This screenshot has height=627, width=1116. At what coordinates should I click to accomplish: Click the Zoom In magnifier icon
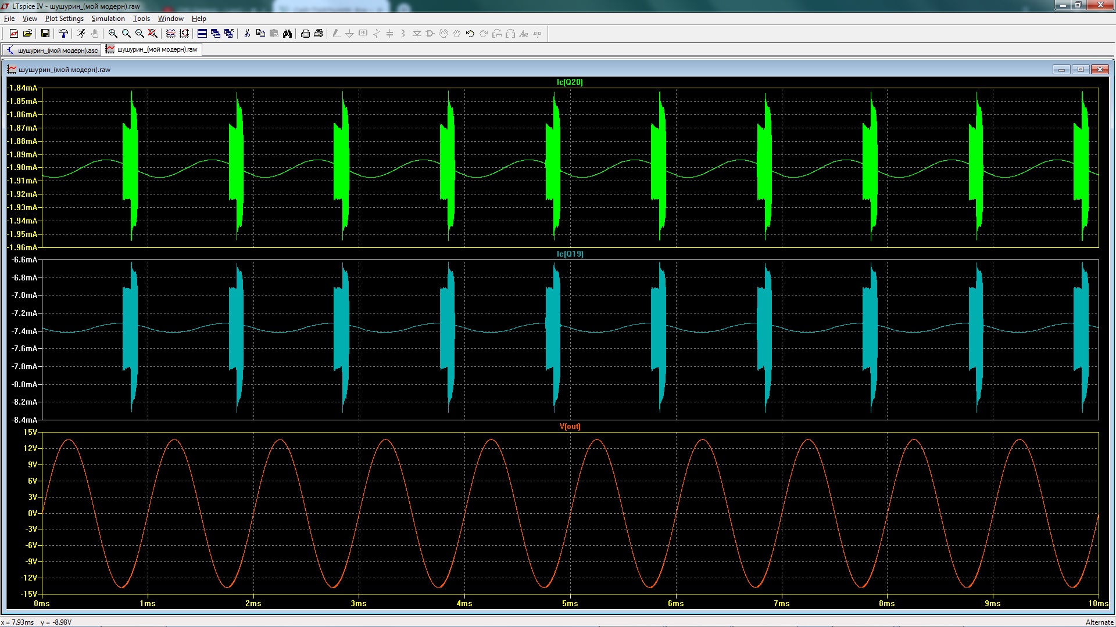click(113, 33)
